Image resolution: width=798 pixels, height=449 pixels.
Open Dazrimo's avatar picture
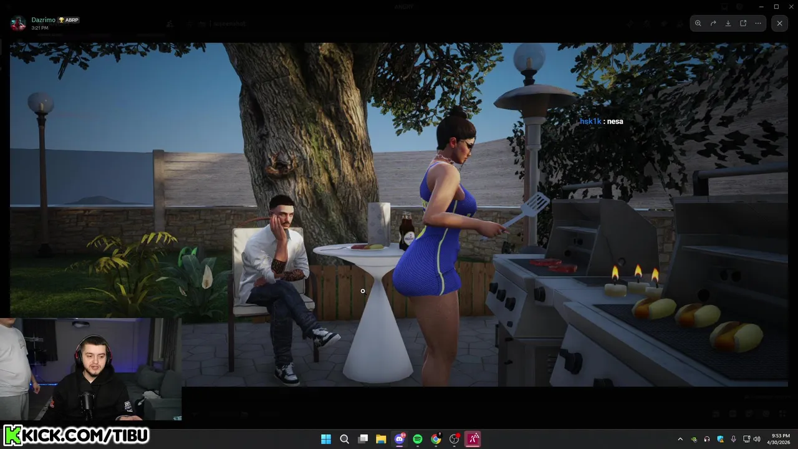(x=18, y=24)
